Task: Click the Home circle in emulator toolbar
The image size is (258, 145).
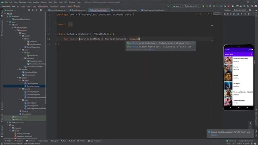Action: (245, 14)
